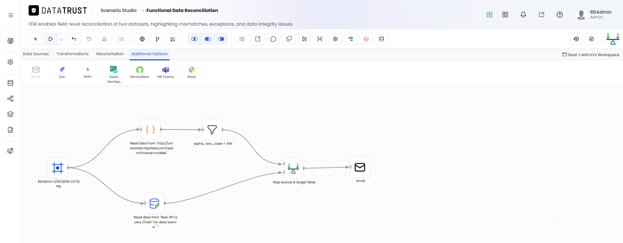Viewport: 623px width, 243px height.
Task: Select the Rest API Query Chain database node
Action: pos(154,203)
